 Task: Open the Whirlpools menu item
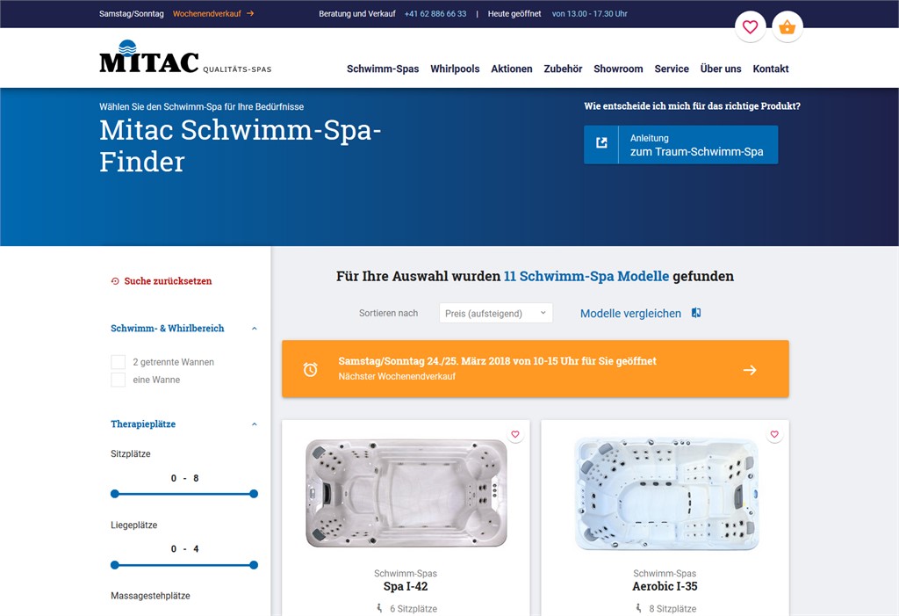(455, 69)
